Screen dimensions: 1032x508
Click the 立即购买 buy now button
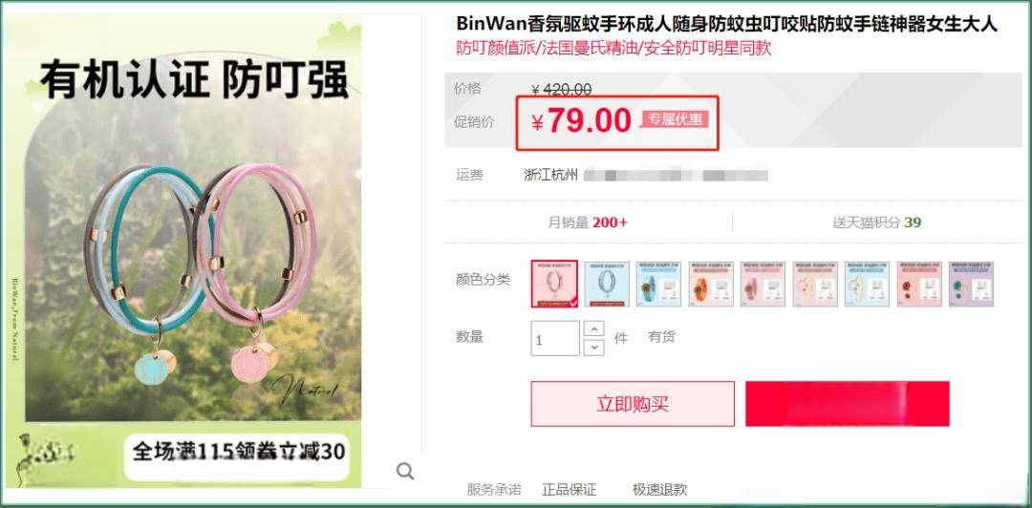coord(633,403)
